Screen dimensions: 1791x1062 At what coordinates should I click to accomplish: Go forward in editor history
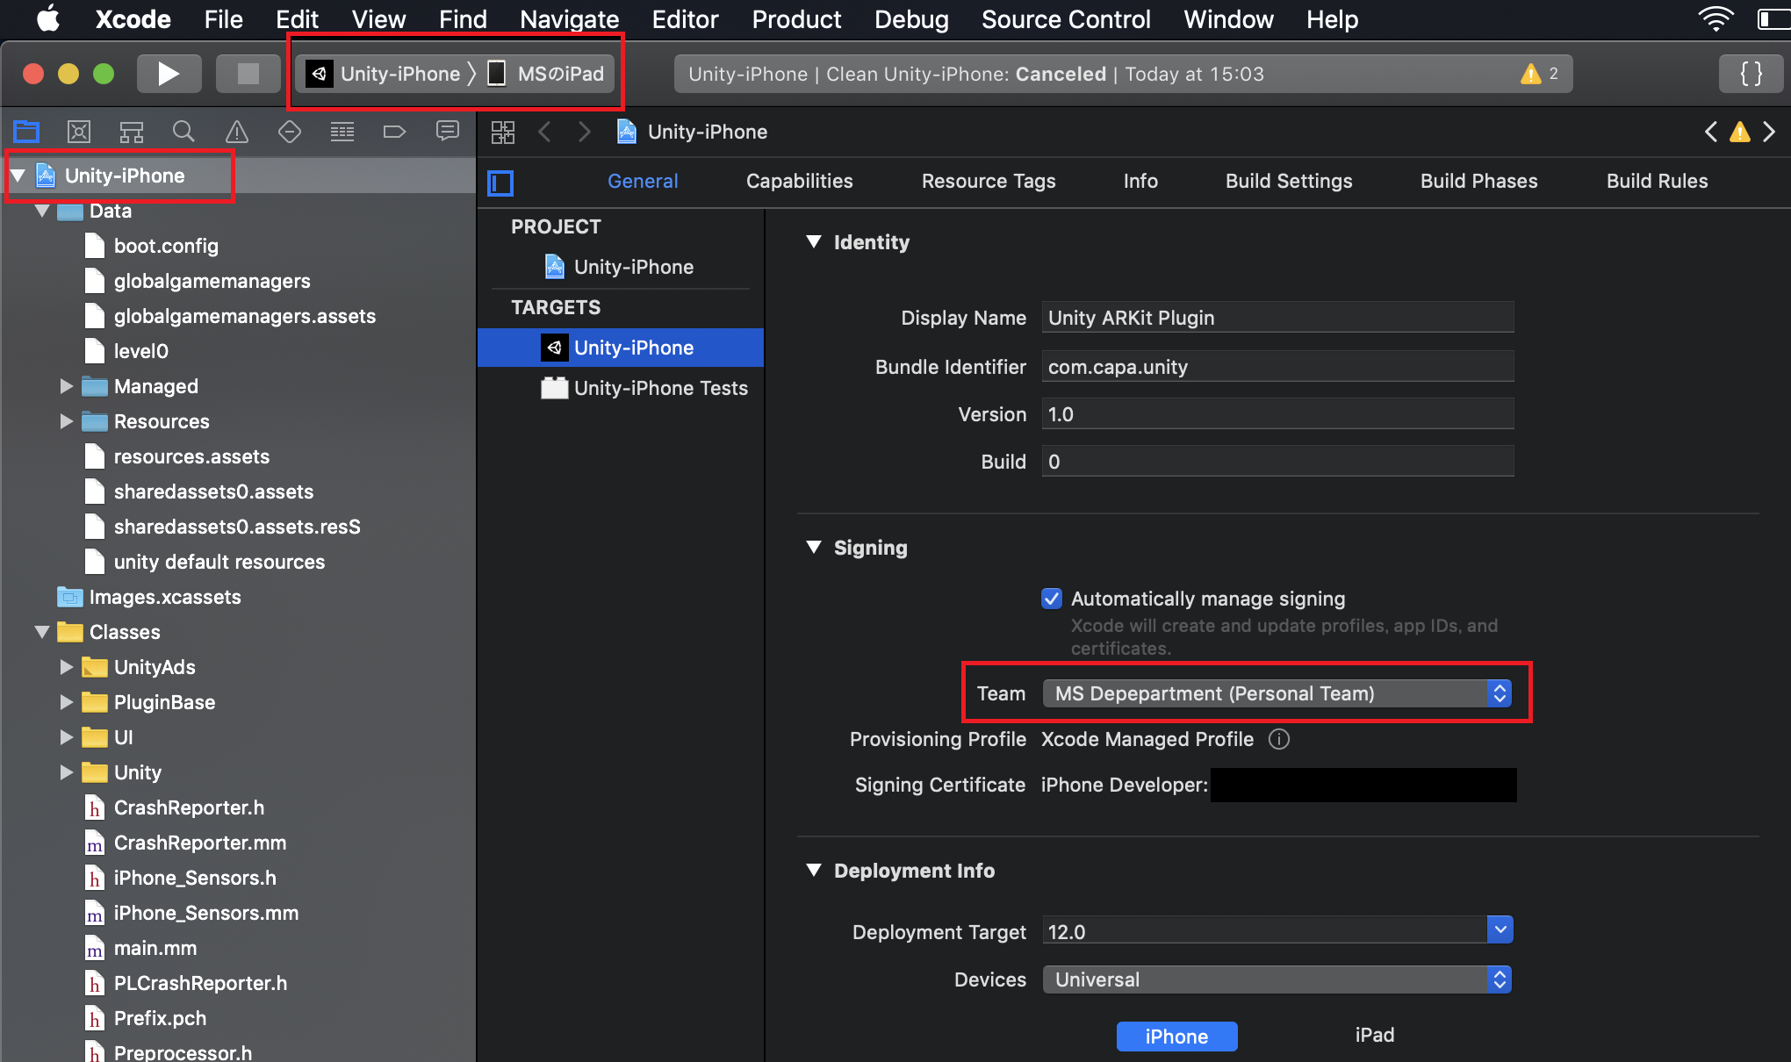pyautogui.click(x=585, y=132)
